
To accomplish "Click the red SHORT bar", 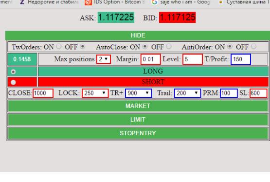I will [153, 82].
